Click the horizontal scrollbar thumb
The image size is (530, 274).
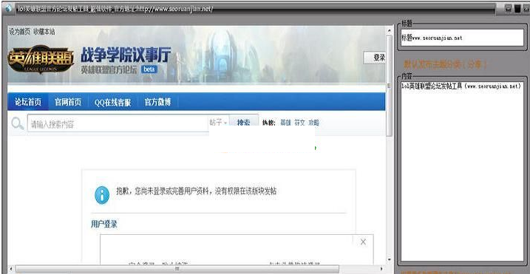pyautogui.click(x=177, y=269)
